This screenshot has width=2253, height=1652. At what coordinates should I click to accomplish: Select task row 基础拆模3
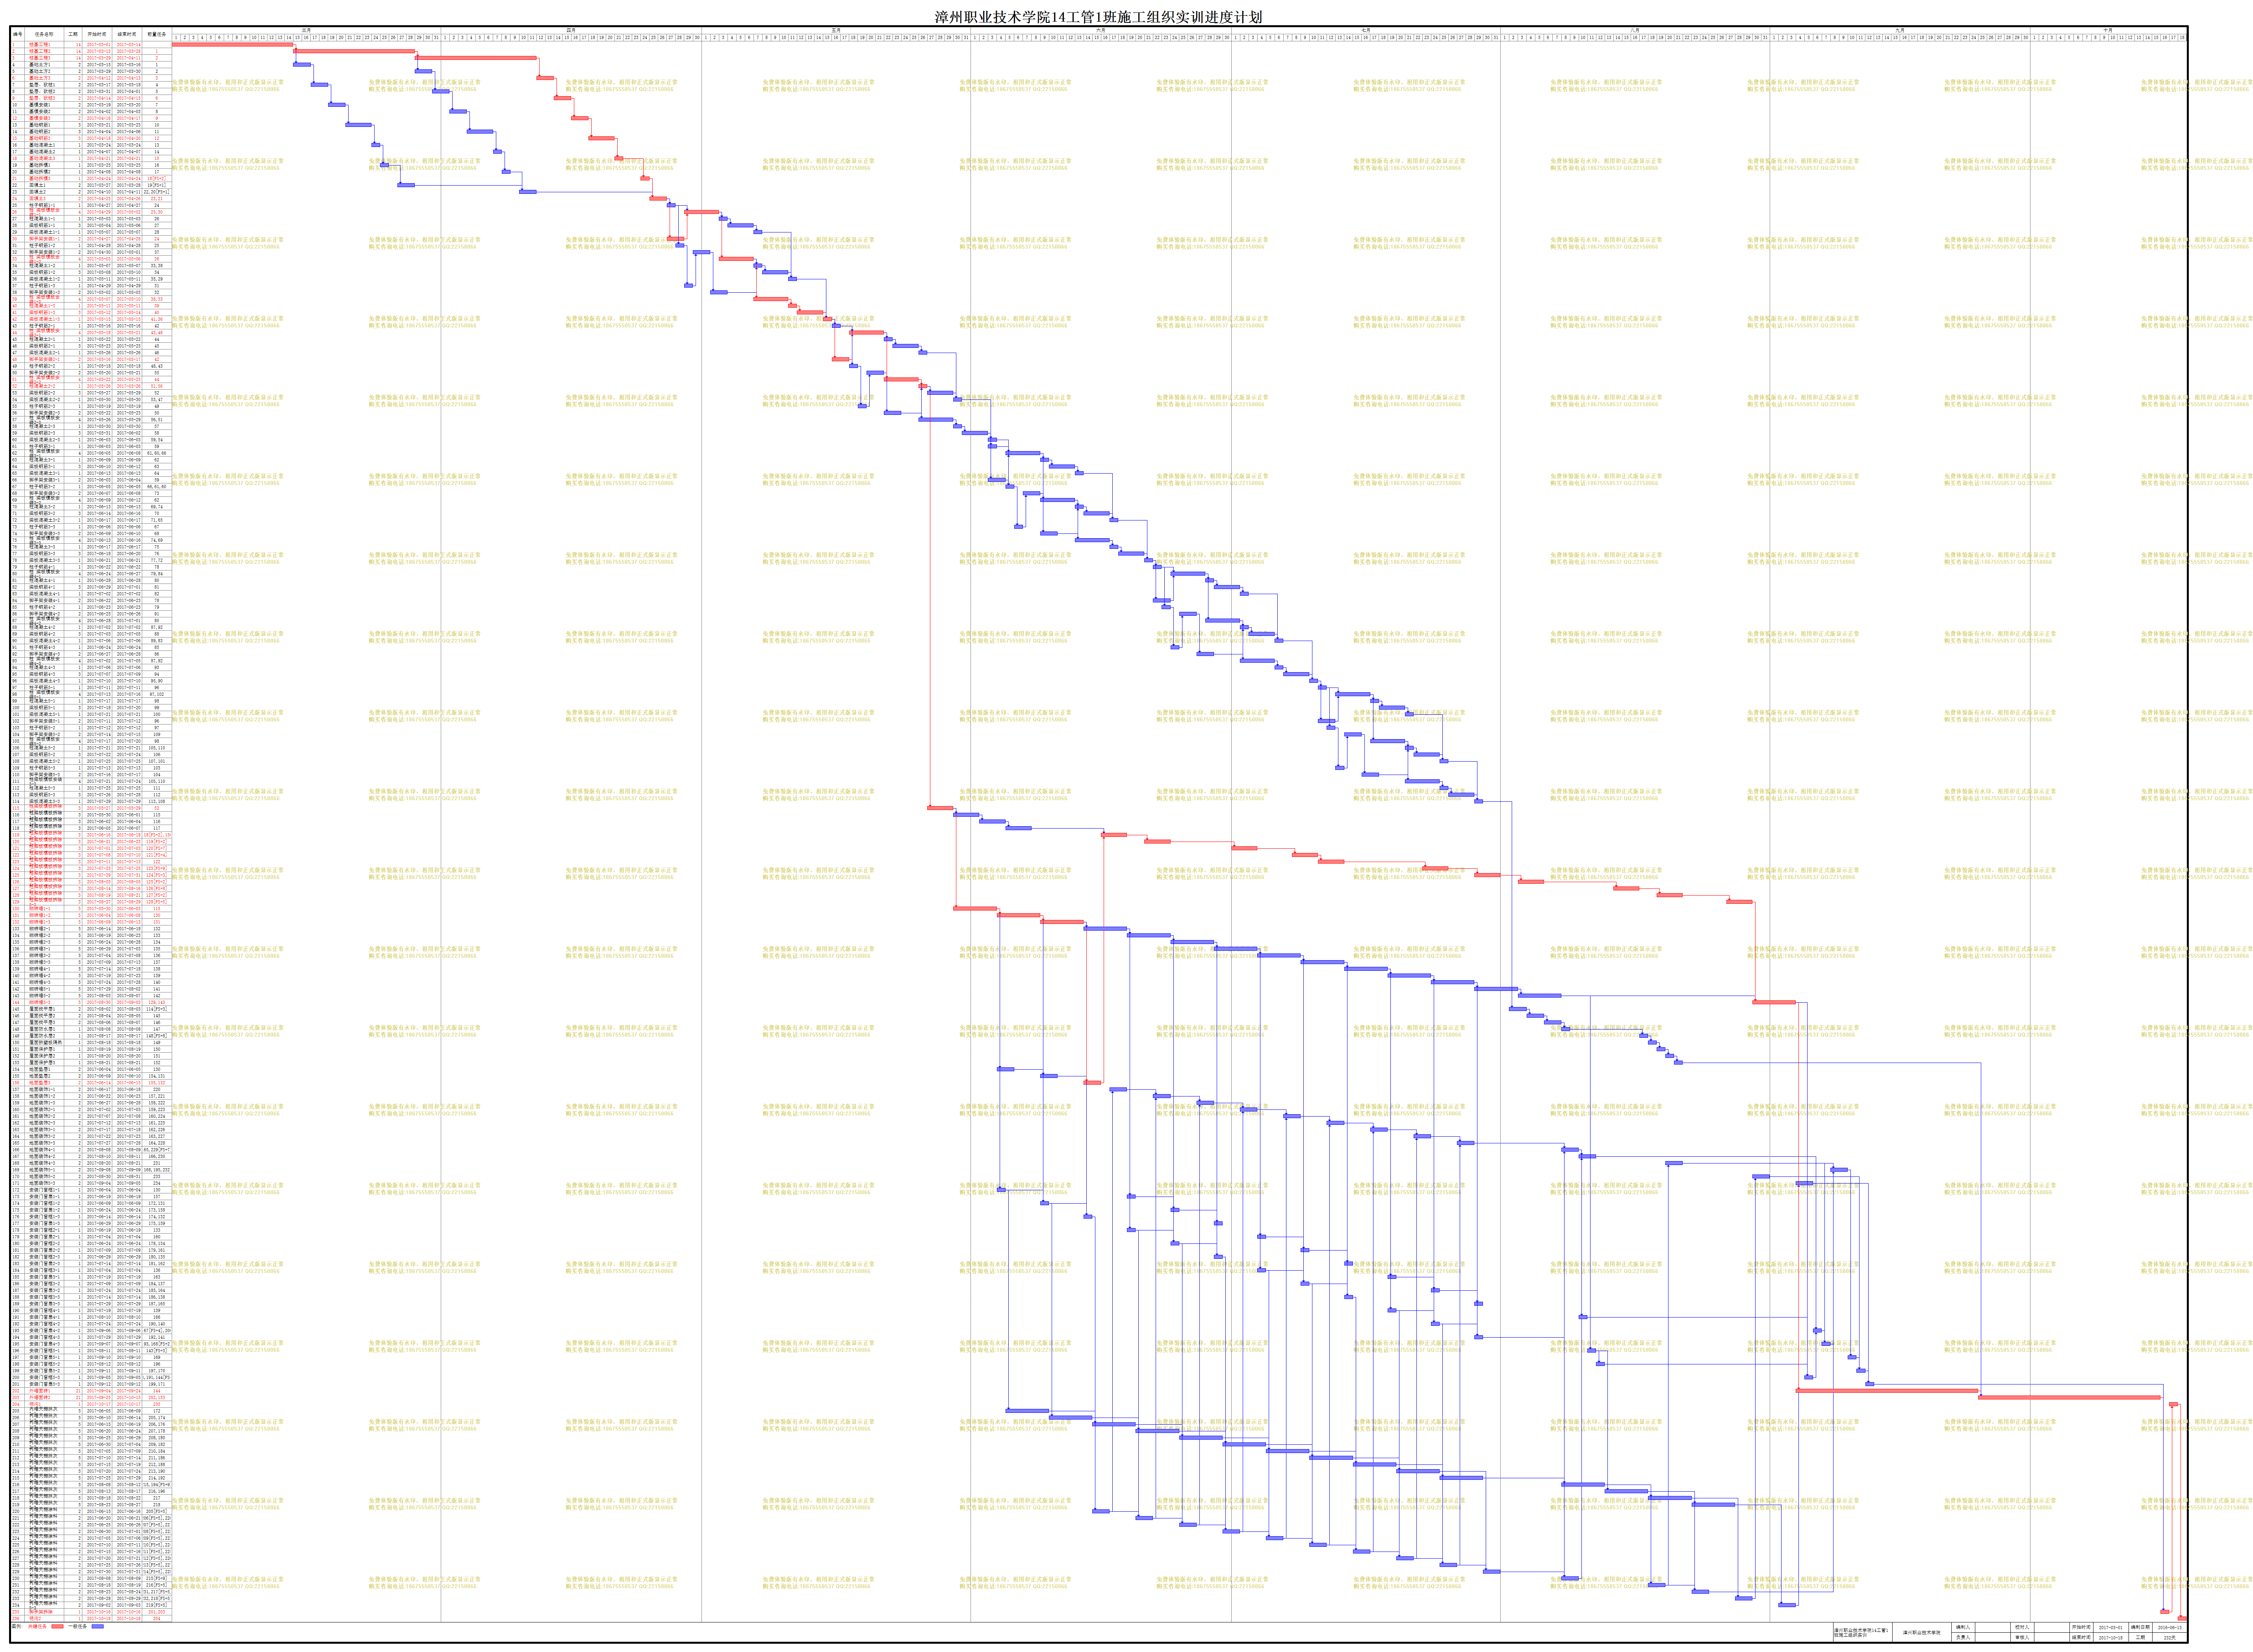[x=91, y=178]
